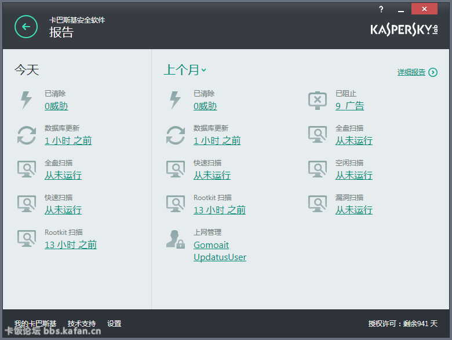Click the 全盘扫描 icon under 上个月
452x340 pixels.
tap(318, 135)
